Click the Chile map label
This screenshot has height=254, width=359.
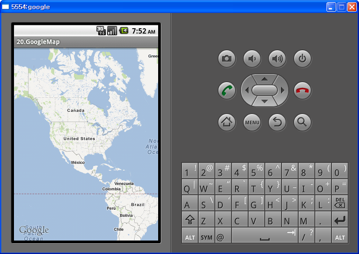[x=119, y=229]
